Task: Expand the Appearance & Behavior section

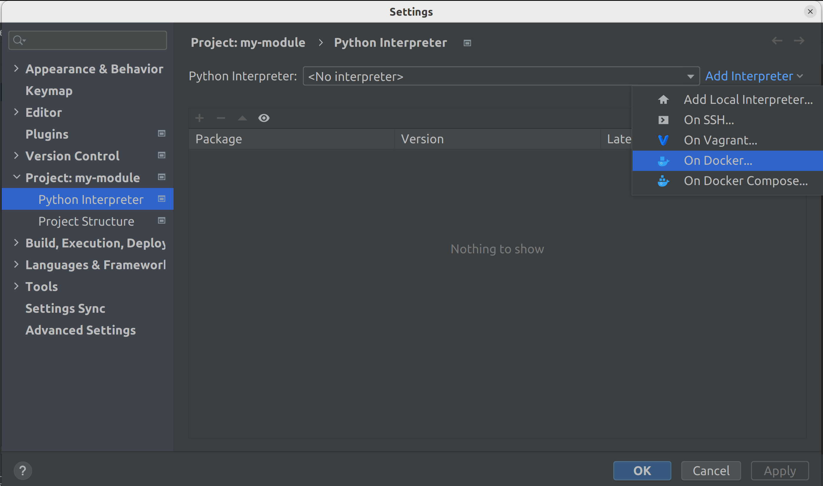Action: pyautogui.click(x=16, y=69)
